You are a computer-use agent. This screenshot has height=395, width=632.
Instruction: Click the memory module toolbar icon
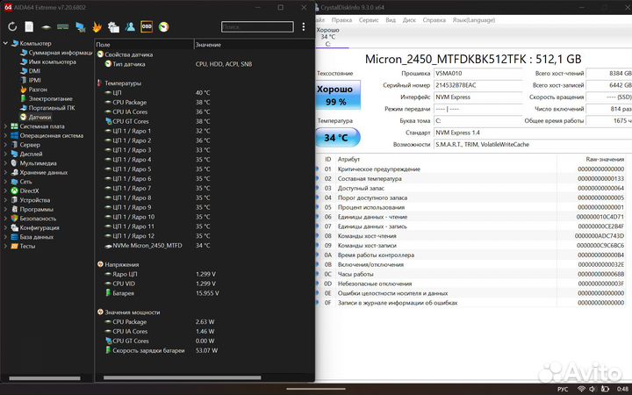(63, 26)
